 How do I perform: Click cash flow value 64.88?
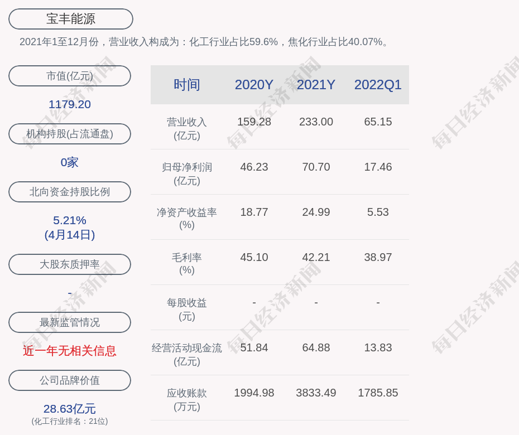[x=316, y=347]
